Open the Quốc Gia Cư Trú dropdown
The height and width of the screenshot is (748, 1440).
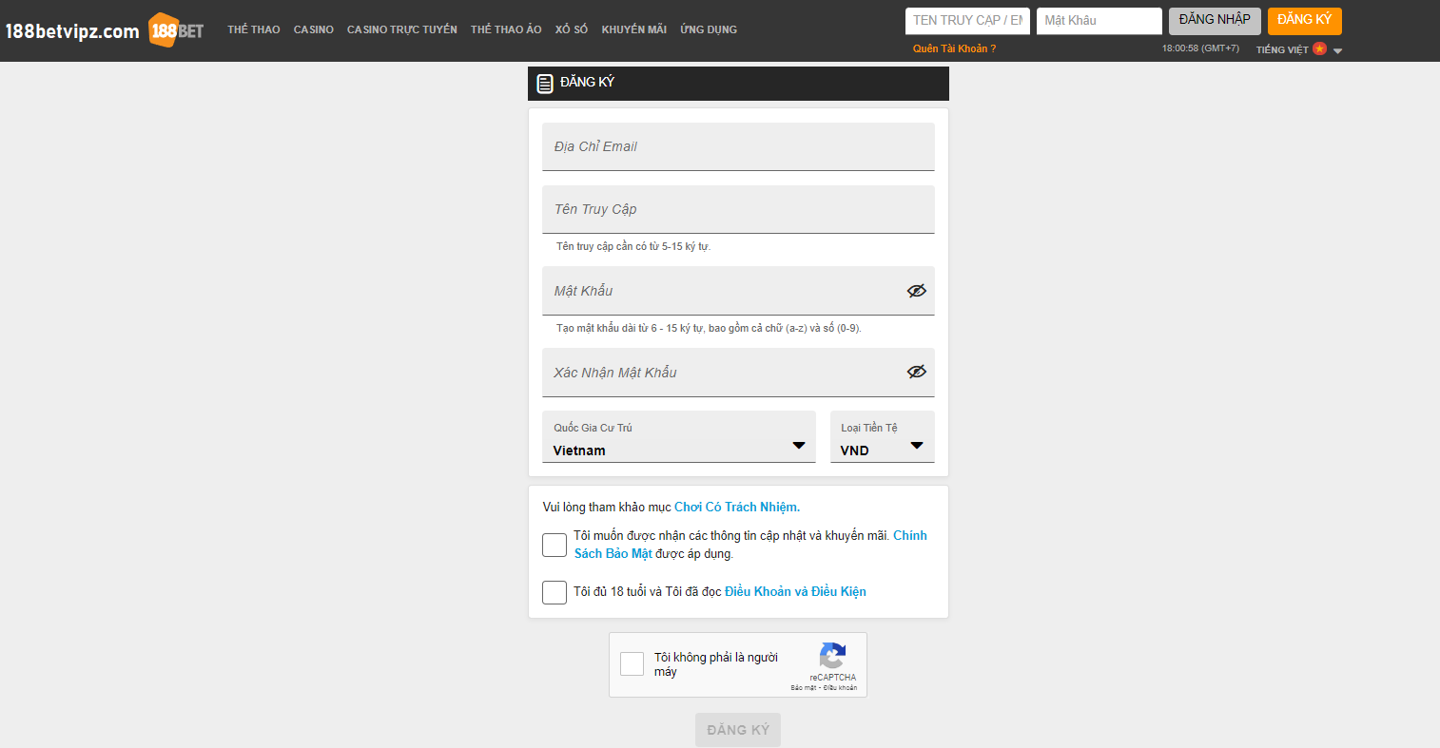click(679, 437)
